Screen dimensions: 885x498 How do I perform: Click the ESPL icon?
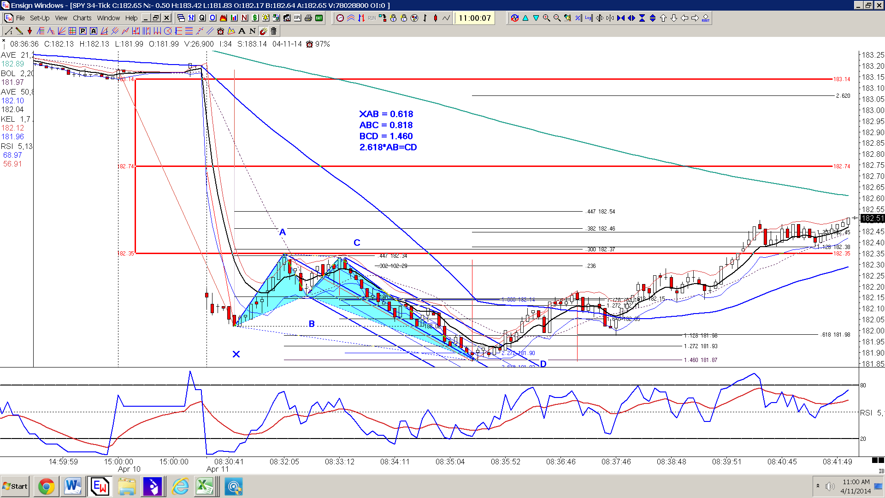(x=298, y=18)
